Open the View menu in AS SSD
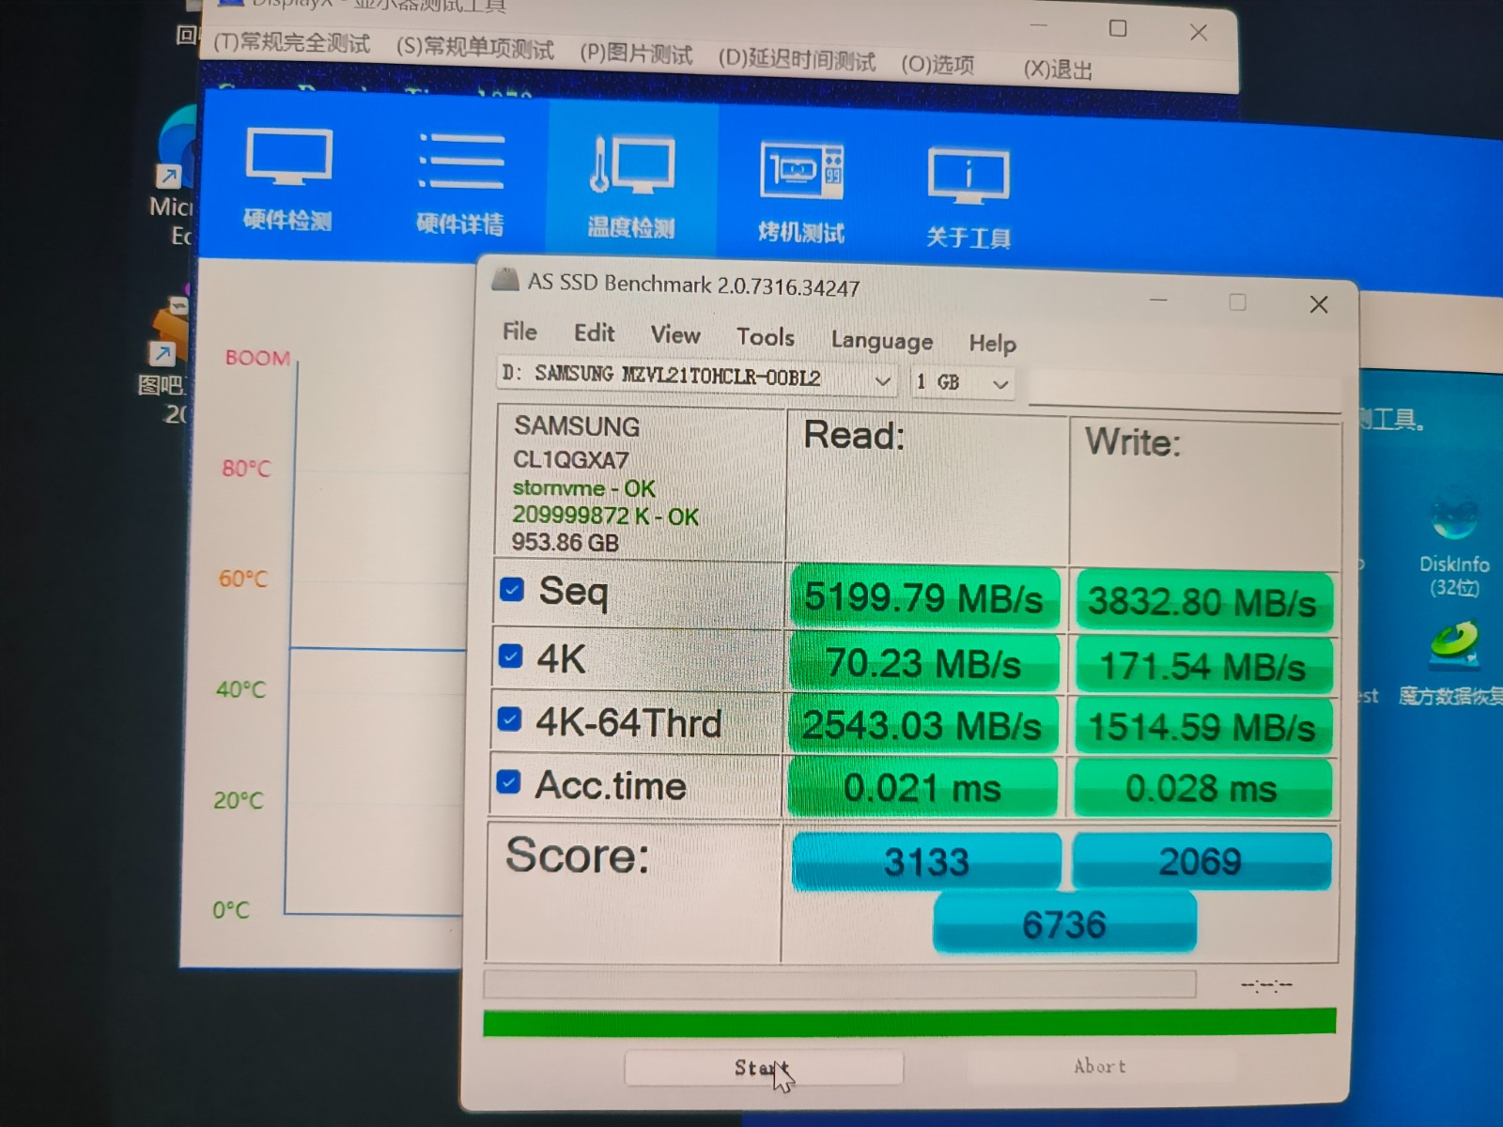The image size is (1503, 1127). pos(675,335)
